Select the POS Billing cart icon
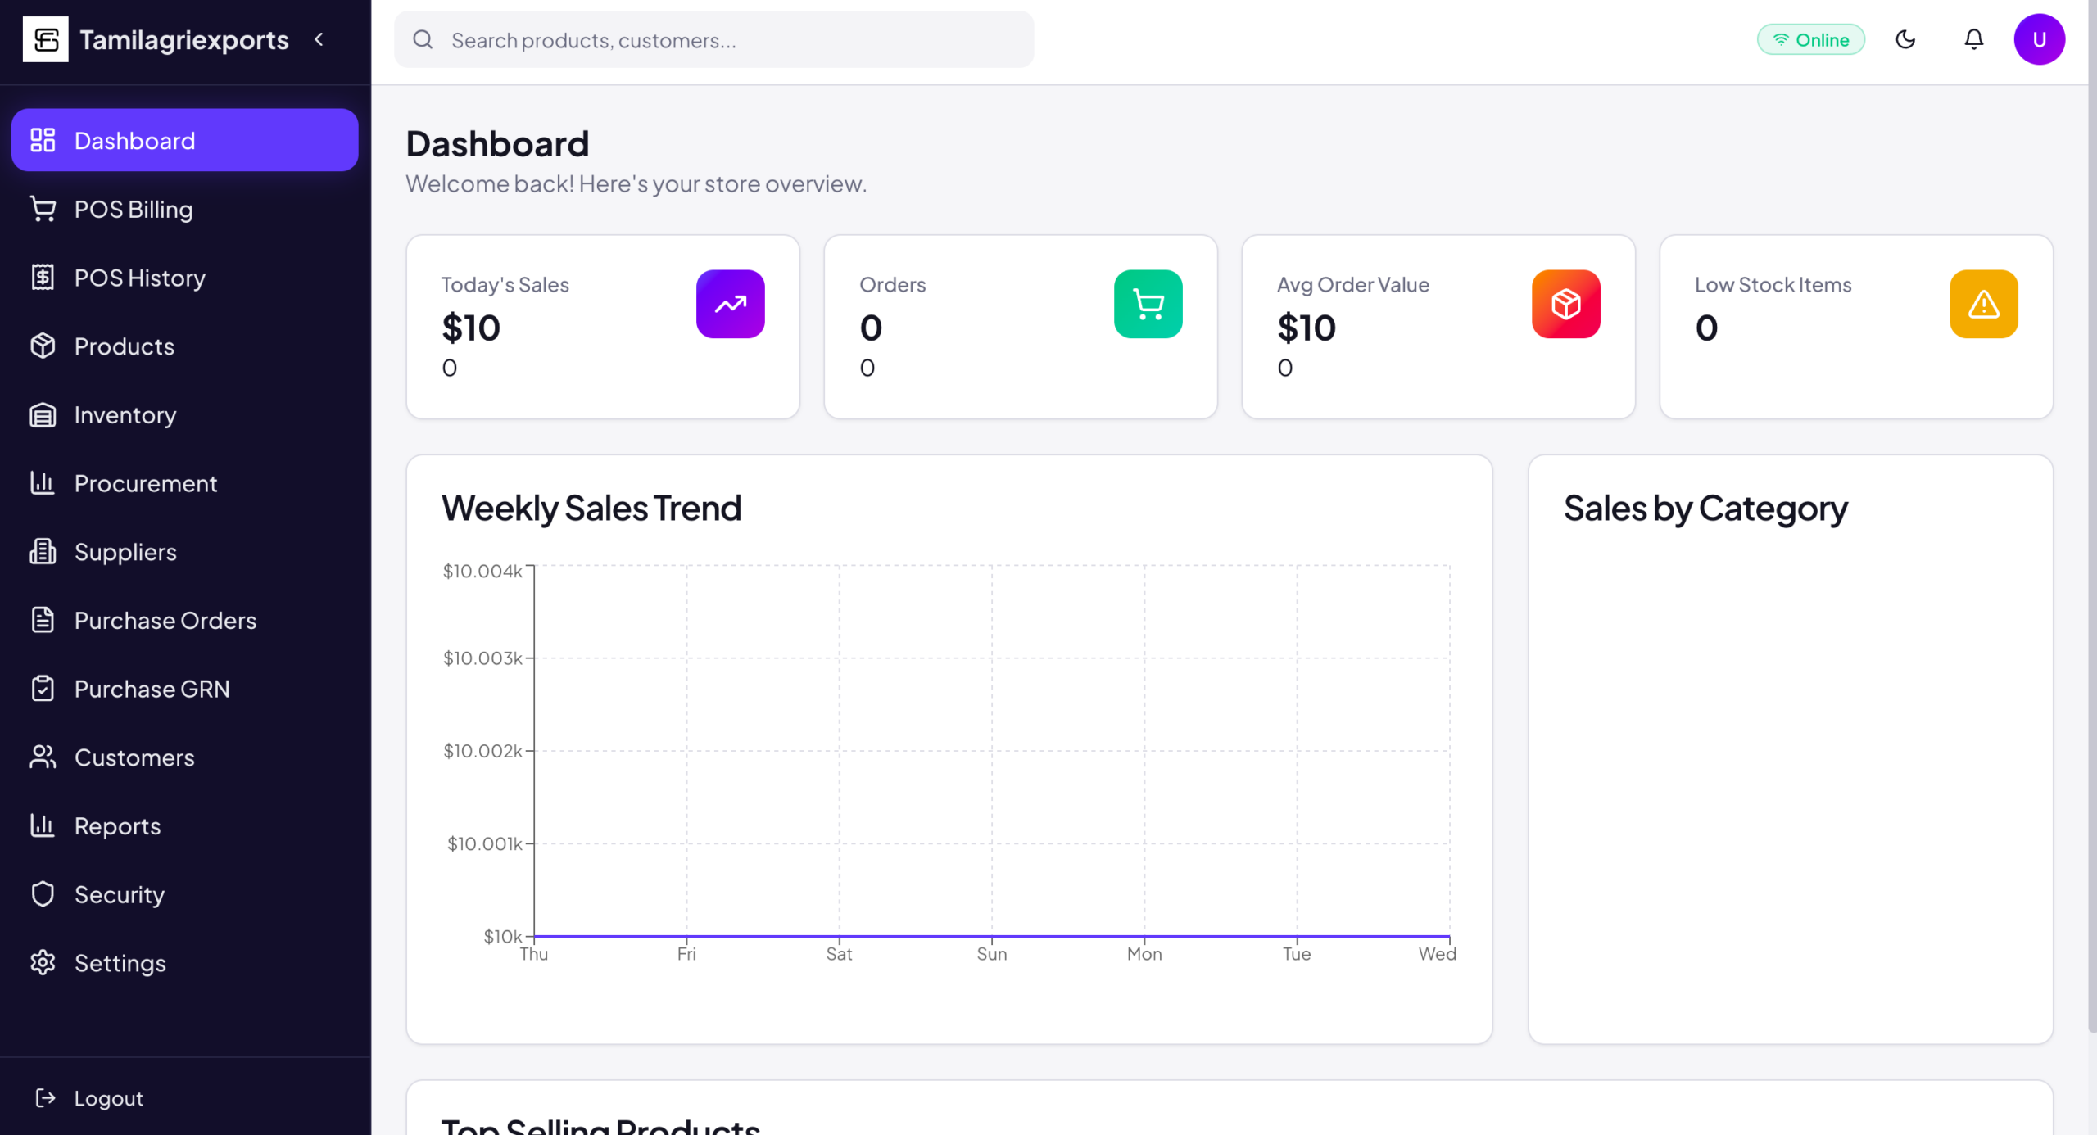Viewport: 2097px width, 1135px height. tap(43, 209)
